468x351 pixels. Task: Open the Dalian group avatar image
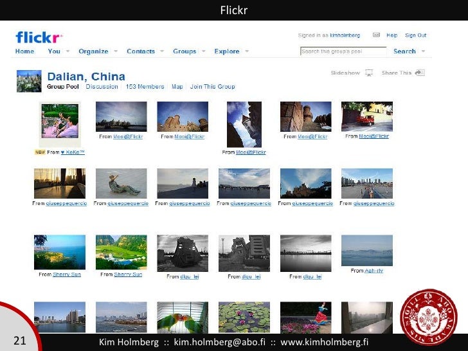coord(29,81)
